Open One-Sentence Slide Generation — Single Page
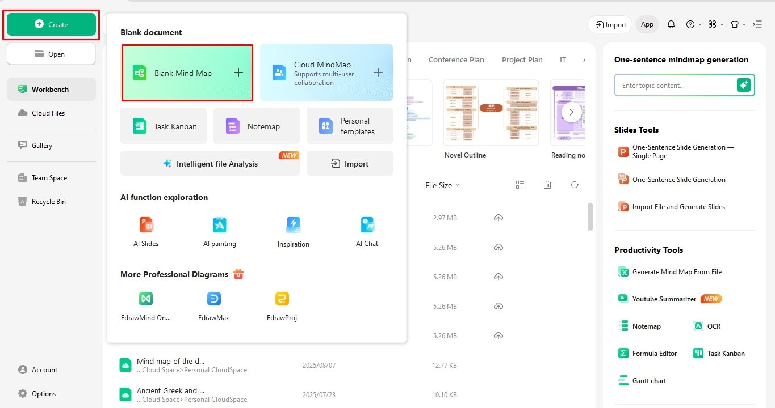 [676, 151]
